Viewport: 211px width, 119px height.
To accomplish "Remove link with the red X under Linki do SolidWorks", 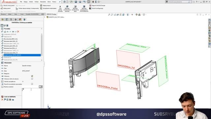I will pyautogui.click(x=2, y=99).
